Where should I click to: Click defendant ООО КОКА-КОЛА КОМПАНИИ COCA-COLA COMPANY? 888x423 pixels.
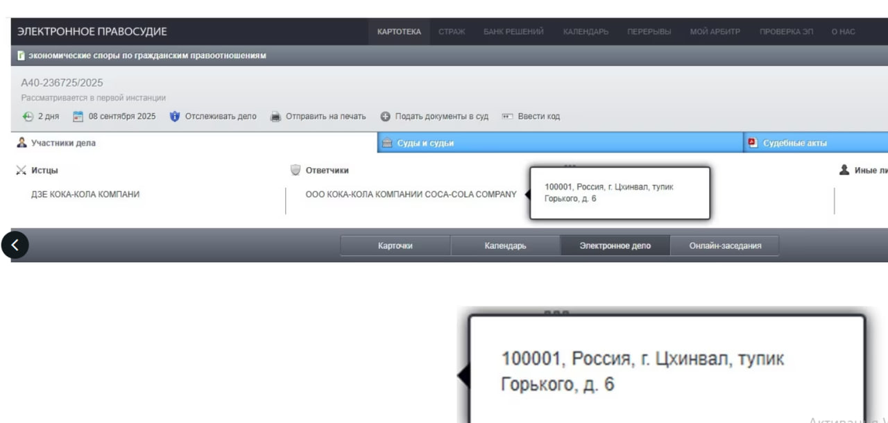[411, 195]
